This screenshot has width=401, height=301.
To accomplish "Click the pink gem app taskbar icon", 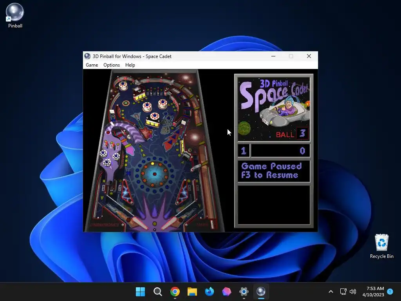I will [227, 292].
